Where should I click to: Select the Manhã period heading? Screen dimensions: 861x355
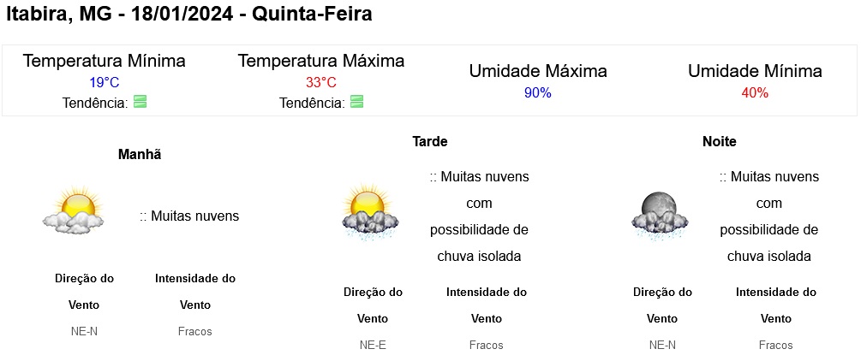tap(140, 155)
